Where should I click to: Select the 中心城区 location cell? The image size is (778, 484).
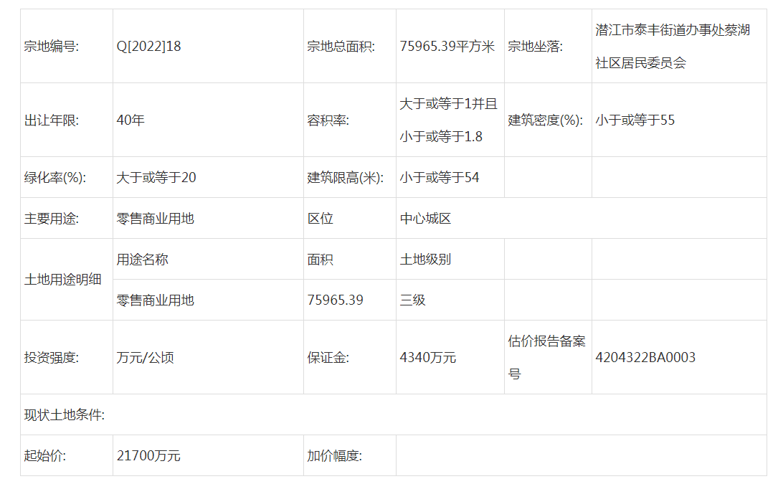425,219
